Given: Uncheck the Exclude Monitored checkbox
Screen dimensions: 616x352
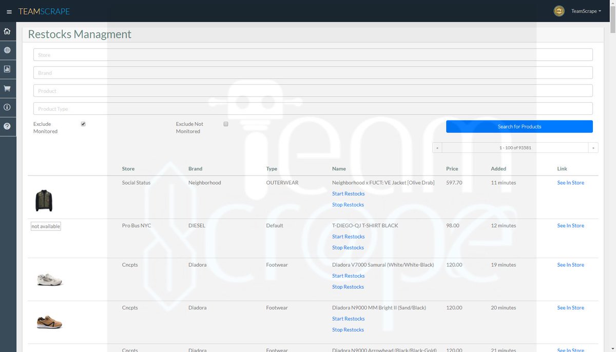Looking at the screenshot, I should (x=83, y=124).
